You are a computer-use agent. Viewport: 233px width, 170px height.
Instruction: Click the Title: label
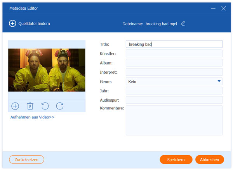point(104,44)
